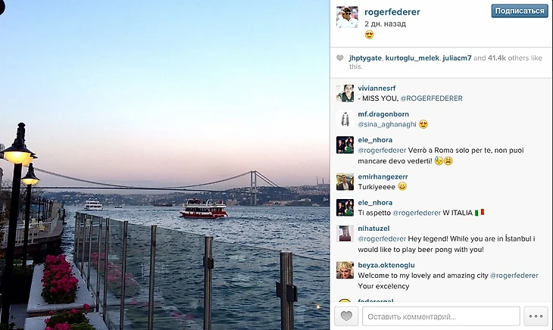Viewport: 553px width, 330px height.
Task: Open mf.dragonborn avatar
Action: pyautogui.click(x=345, y=119)
